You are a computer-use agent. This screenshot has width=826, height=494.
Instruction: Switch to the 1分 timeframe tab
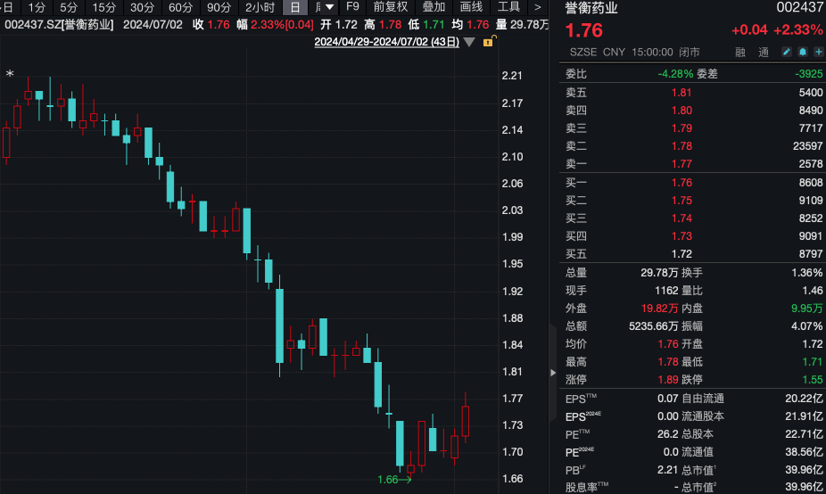[36, 7]
